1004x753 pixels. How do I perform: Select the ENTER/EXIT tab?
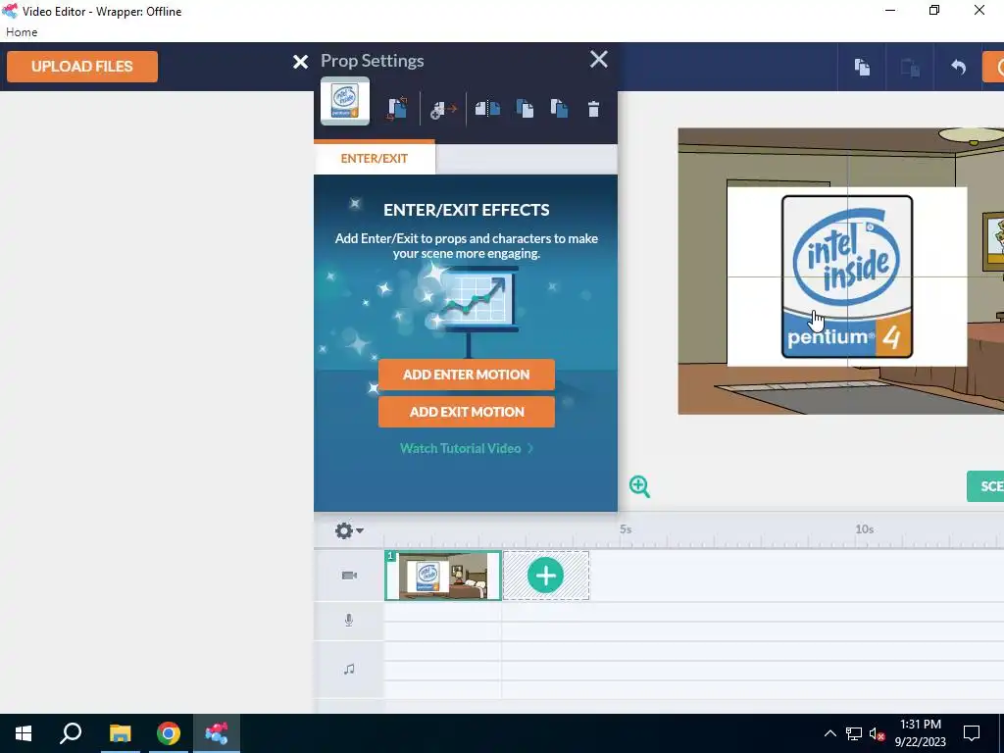(374, 158)
